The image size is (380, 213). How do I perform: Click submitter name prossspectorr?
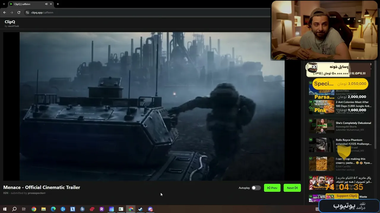coord(37,193)
